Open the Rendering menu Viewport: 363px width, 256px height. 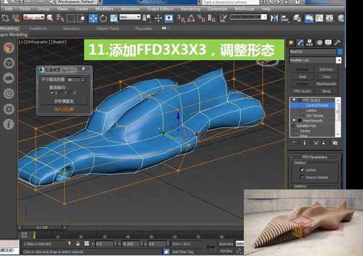pyautogui.click(x=191, y=9)
